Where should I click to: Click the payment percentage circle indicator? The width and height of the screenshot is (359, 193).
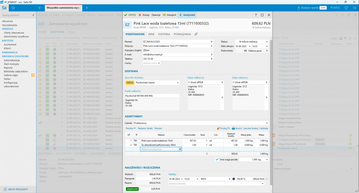tap(234, 179)
